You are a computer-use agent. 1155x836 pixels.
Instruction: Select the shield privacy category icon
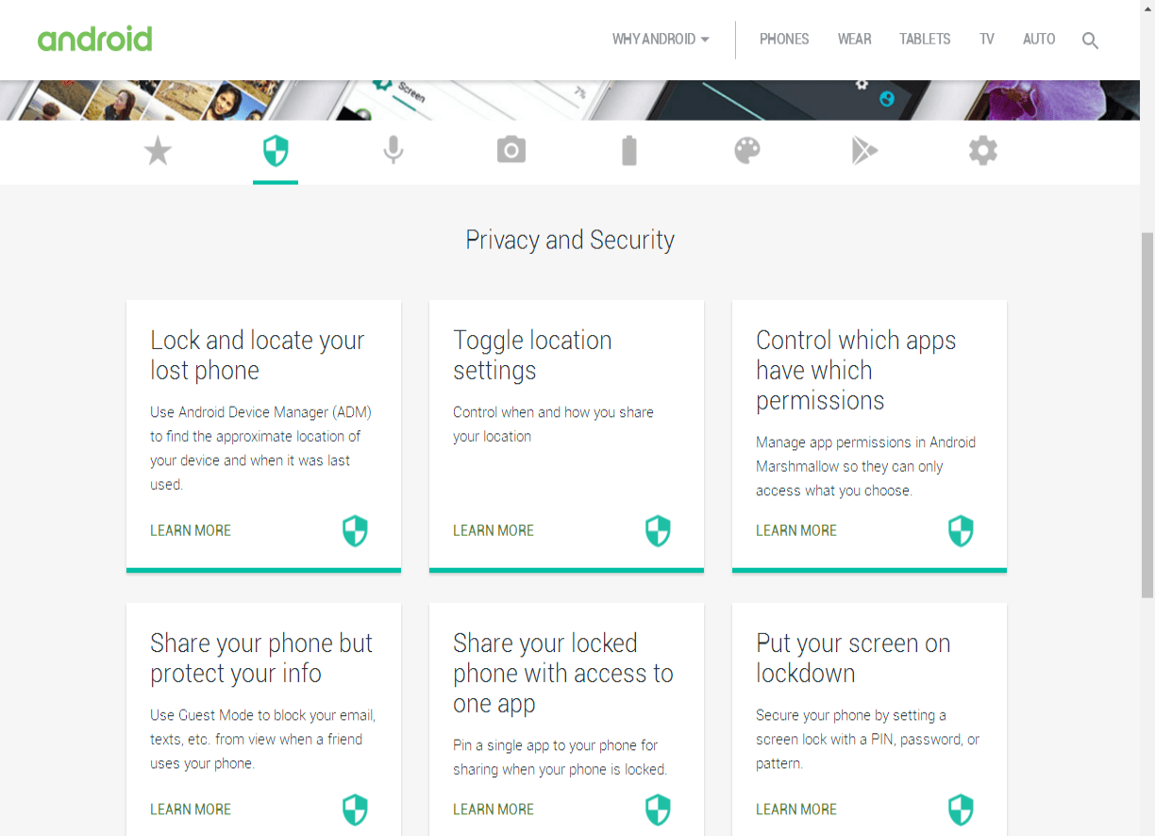pyautogui.click(x=276, y=151)
